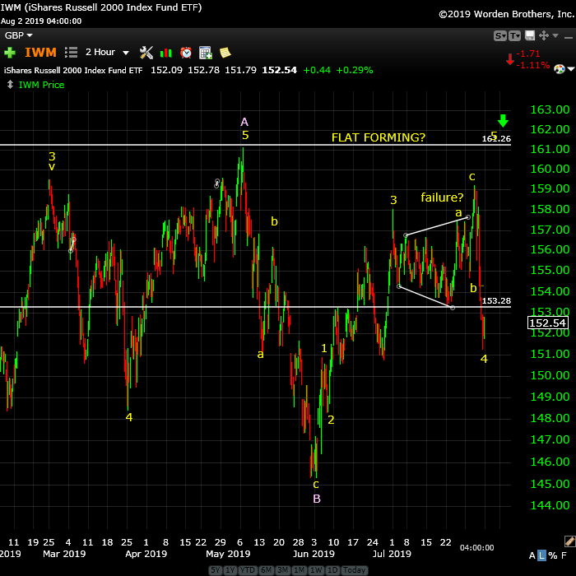576x576 pixels.
Task: Click the 161.26 horizontal line label
Action: (496, 139)
